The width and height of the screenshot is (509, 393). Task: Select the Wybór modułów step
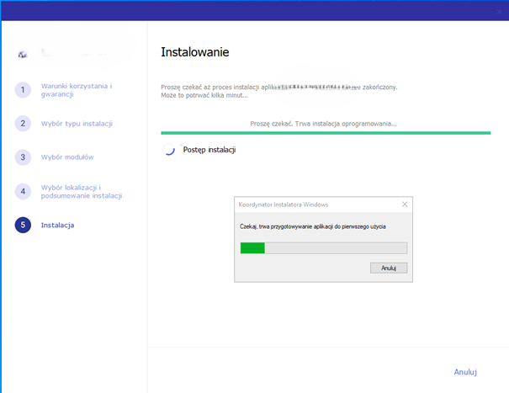click(67, 157)
